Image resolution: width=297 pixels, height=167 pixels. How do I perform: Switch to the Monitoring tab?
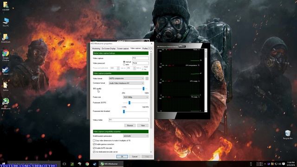point(96,49)
